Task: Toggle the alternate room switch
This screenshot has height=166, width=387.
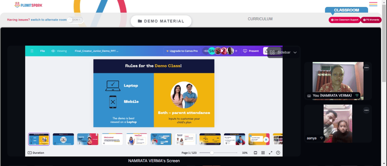Action: click(x=75, y=20)
